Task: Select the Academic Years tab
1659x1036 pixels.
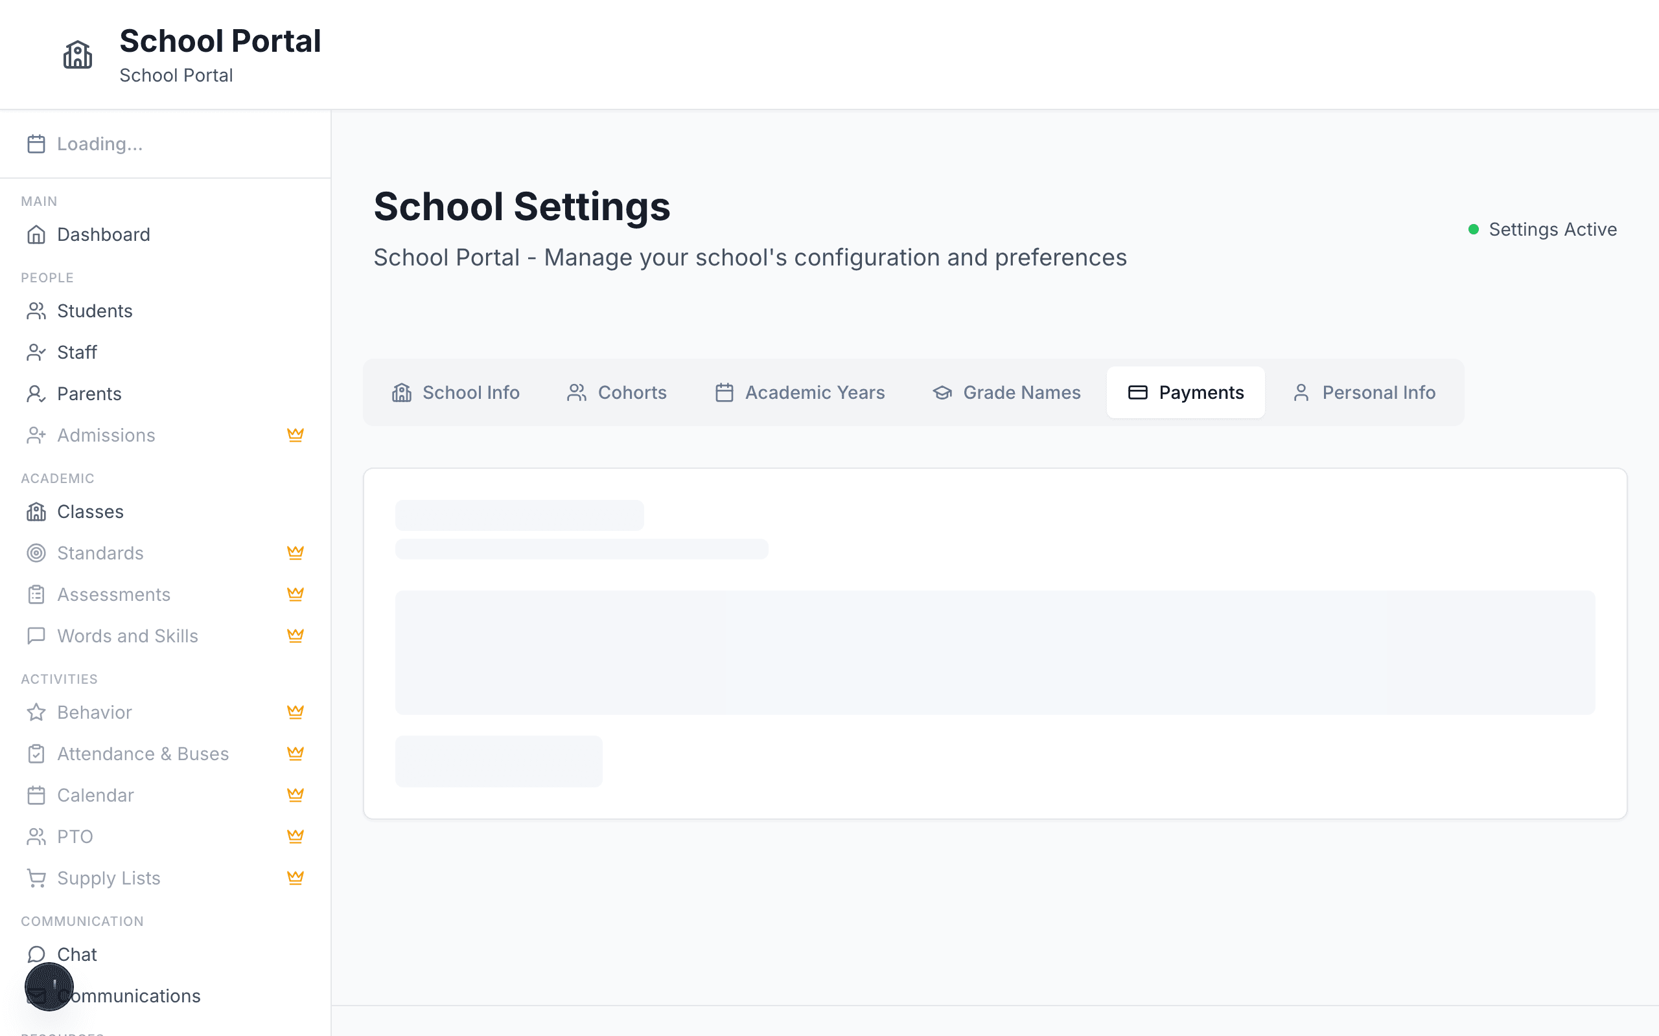Action: [800, 392]
